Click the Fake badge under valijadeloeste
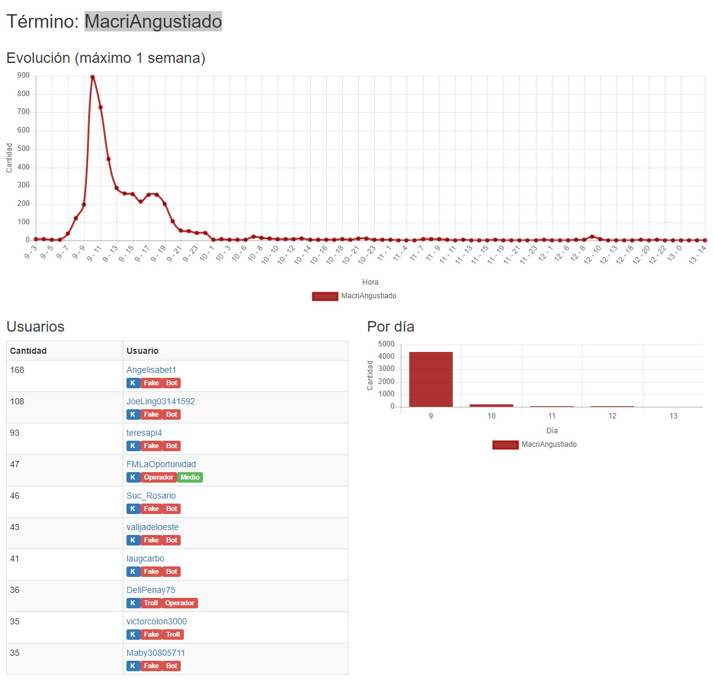 151,540
